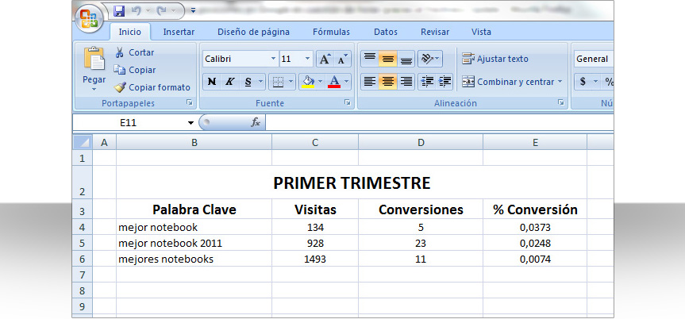This screenshot has width=685, height=319.
Task: Expand the Name Box dropdown arrow
Action: click(x=190, y=123)
